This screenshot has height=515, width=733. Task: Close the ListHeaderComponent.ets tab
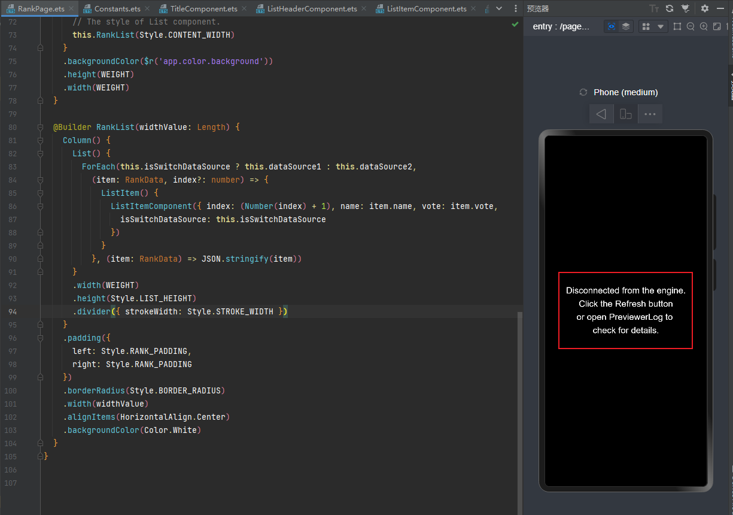(364, 9)
